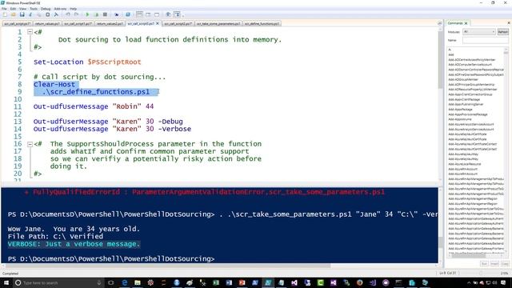512x288 pixels.
Task: Click the Out-udfUserMessage "Robin" 44 line
Action: tap(94, 106)
